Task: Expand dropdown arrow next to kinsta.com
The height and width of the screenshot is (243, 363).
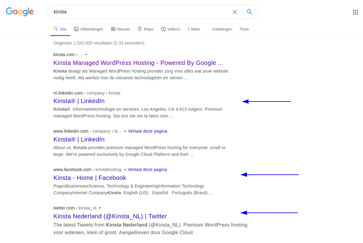Action: tap(86, 55)
